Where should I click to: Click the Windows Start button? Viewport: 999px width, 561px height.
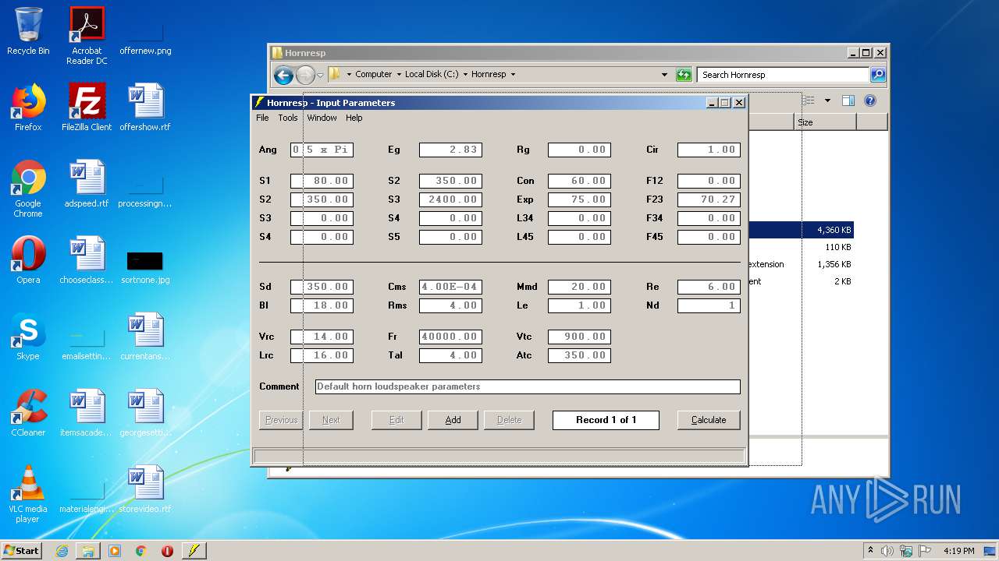click(22, 551)
